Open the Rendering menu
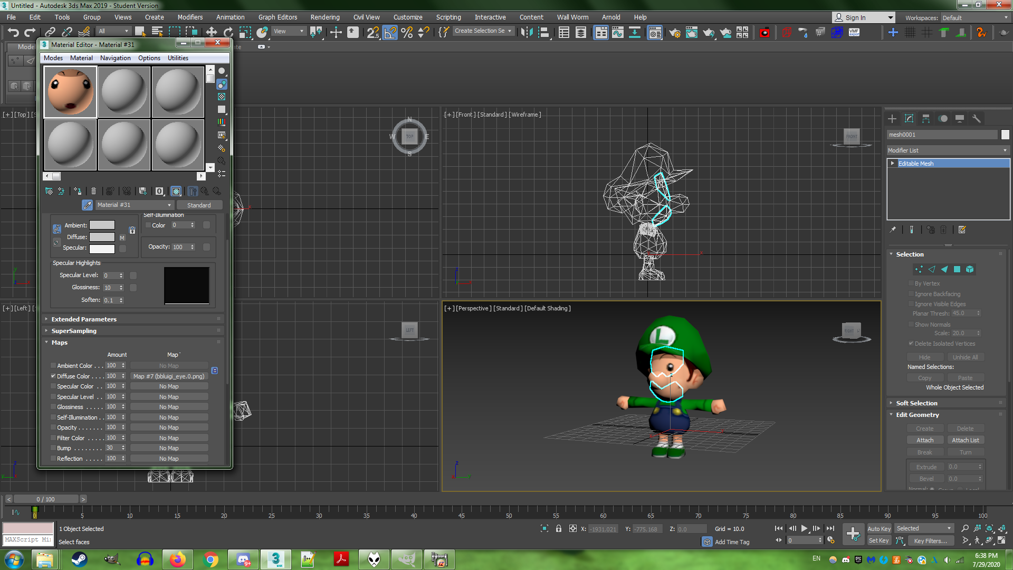Viewport: 1013px width, 570px height. pyautogui.click(x=324, y=17)
